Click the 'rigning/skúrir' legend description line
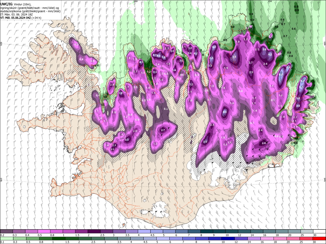The width and height of the screenshot is (326, 244). point(30,8)
